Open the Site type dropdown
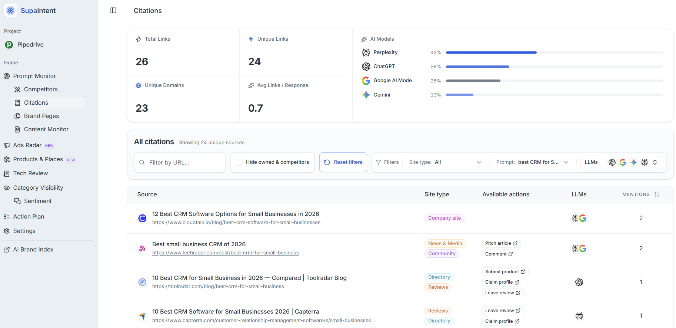The image size is (676, 328). [x=445, y=162]
